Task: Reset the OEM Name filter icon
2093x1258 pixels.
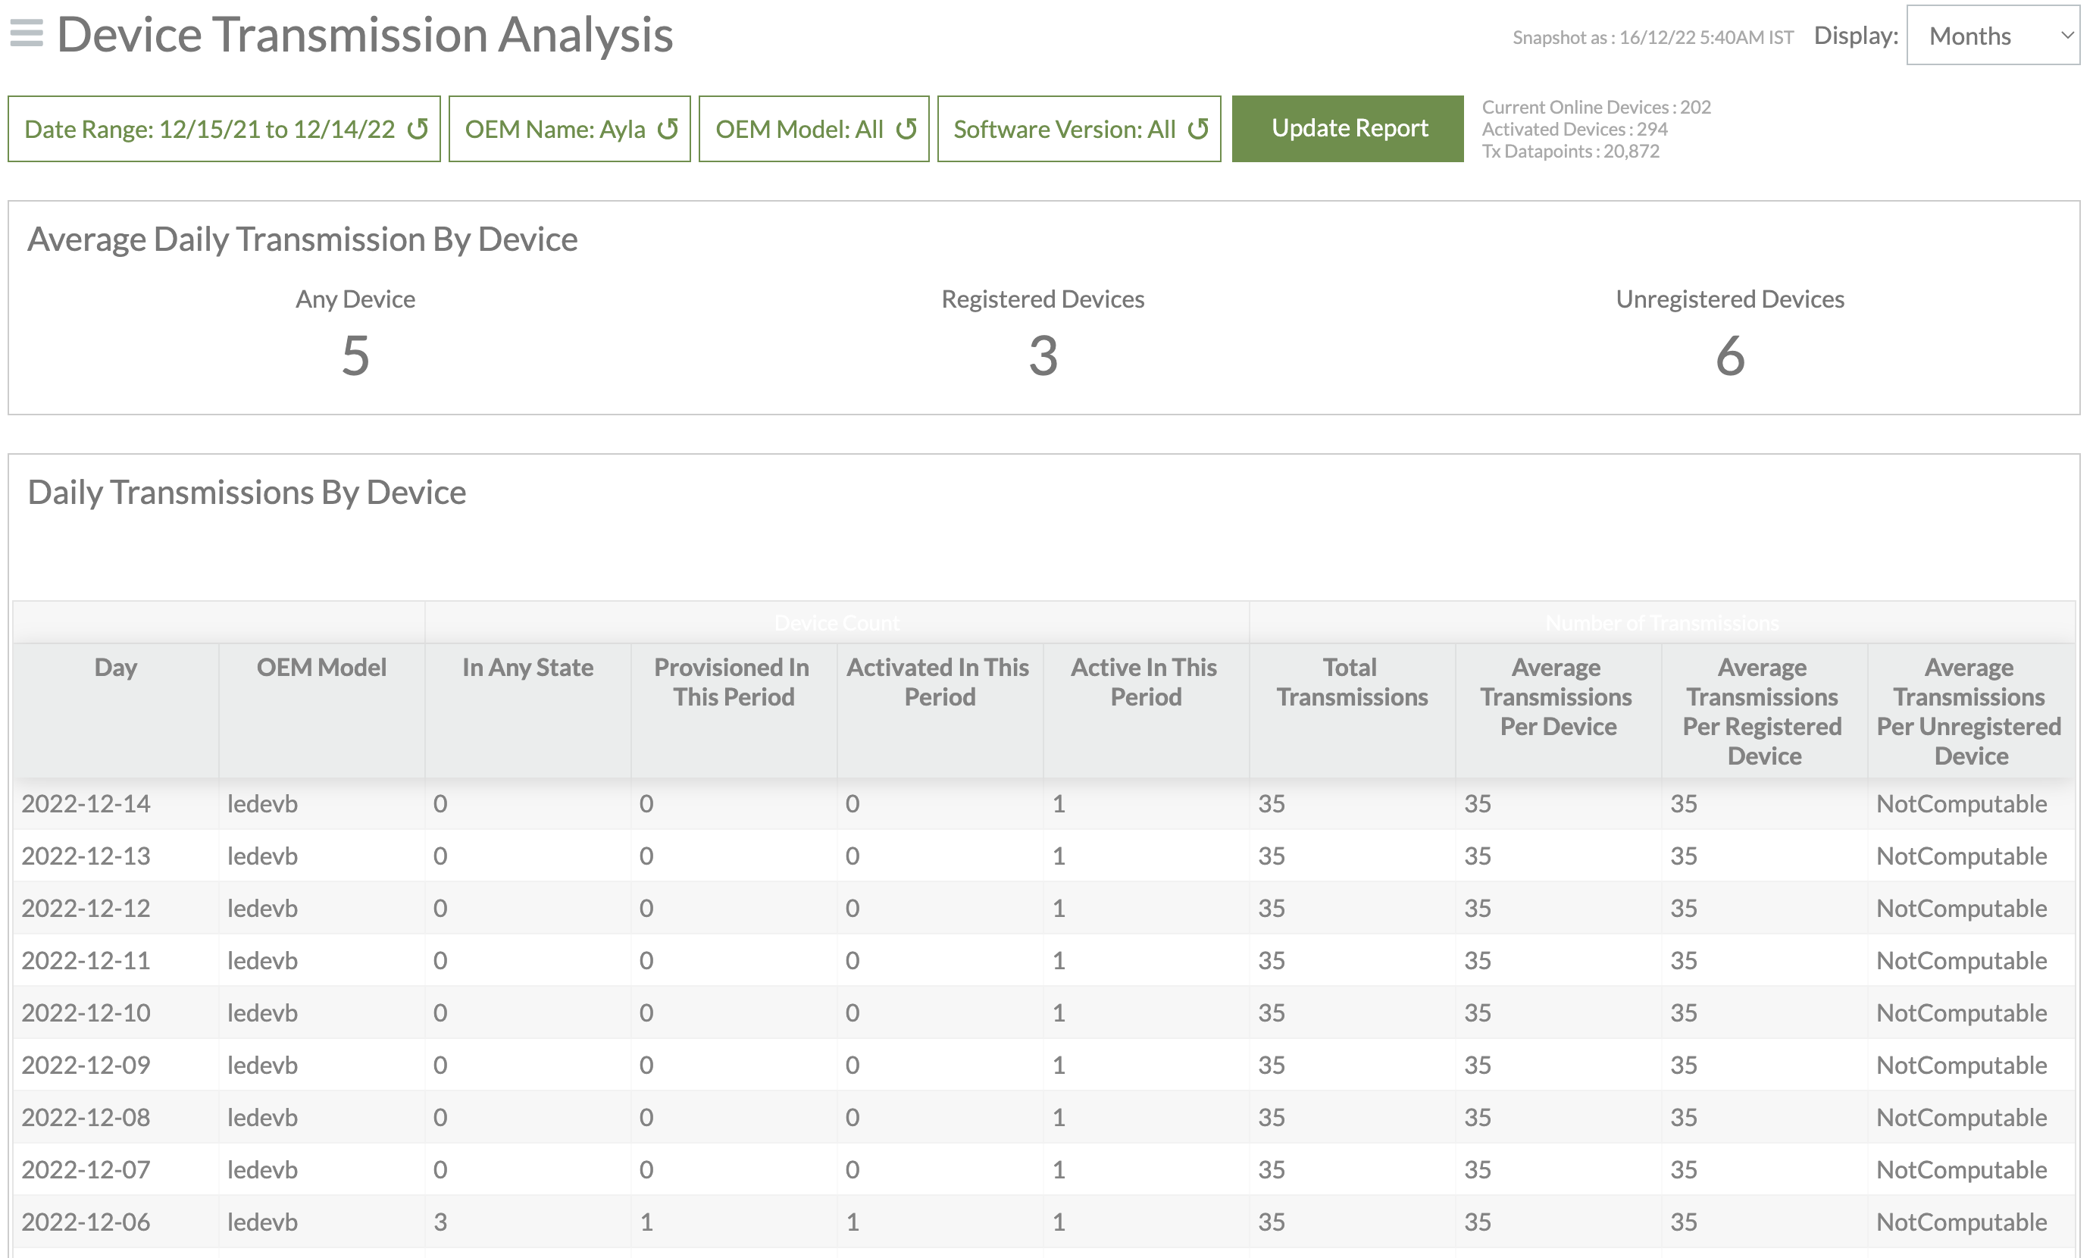Action: pos(668,129)
